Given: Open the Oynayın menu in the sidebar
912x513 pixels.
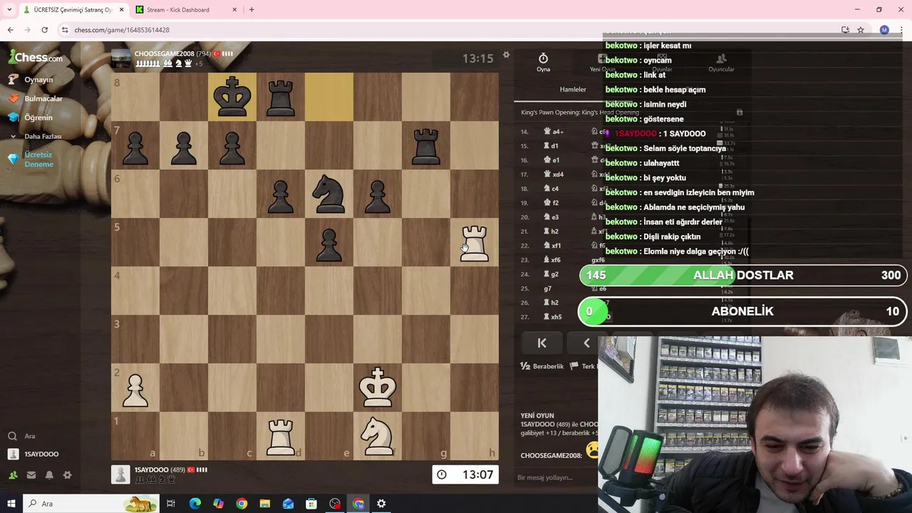Looking at the screenshot, I should point(31,80).
